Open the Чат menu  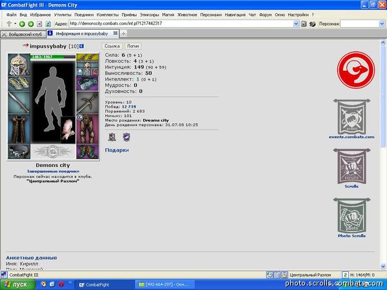coord(252,15)
